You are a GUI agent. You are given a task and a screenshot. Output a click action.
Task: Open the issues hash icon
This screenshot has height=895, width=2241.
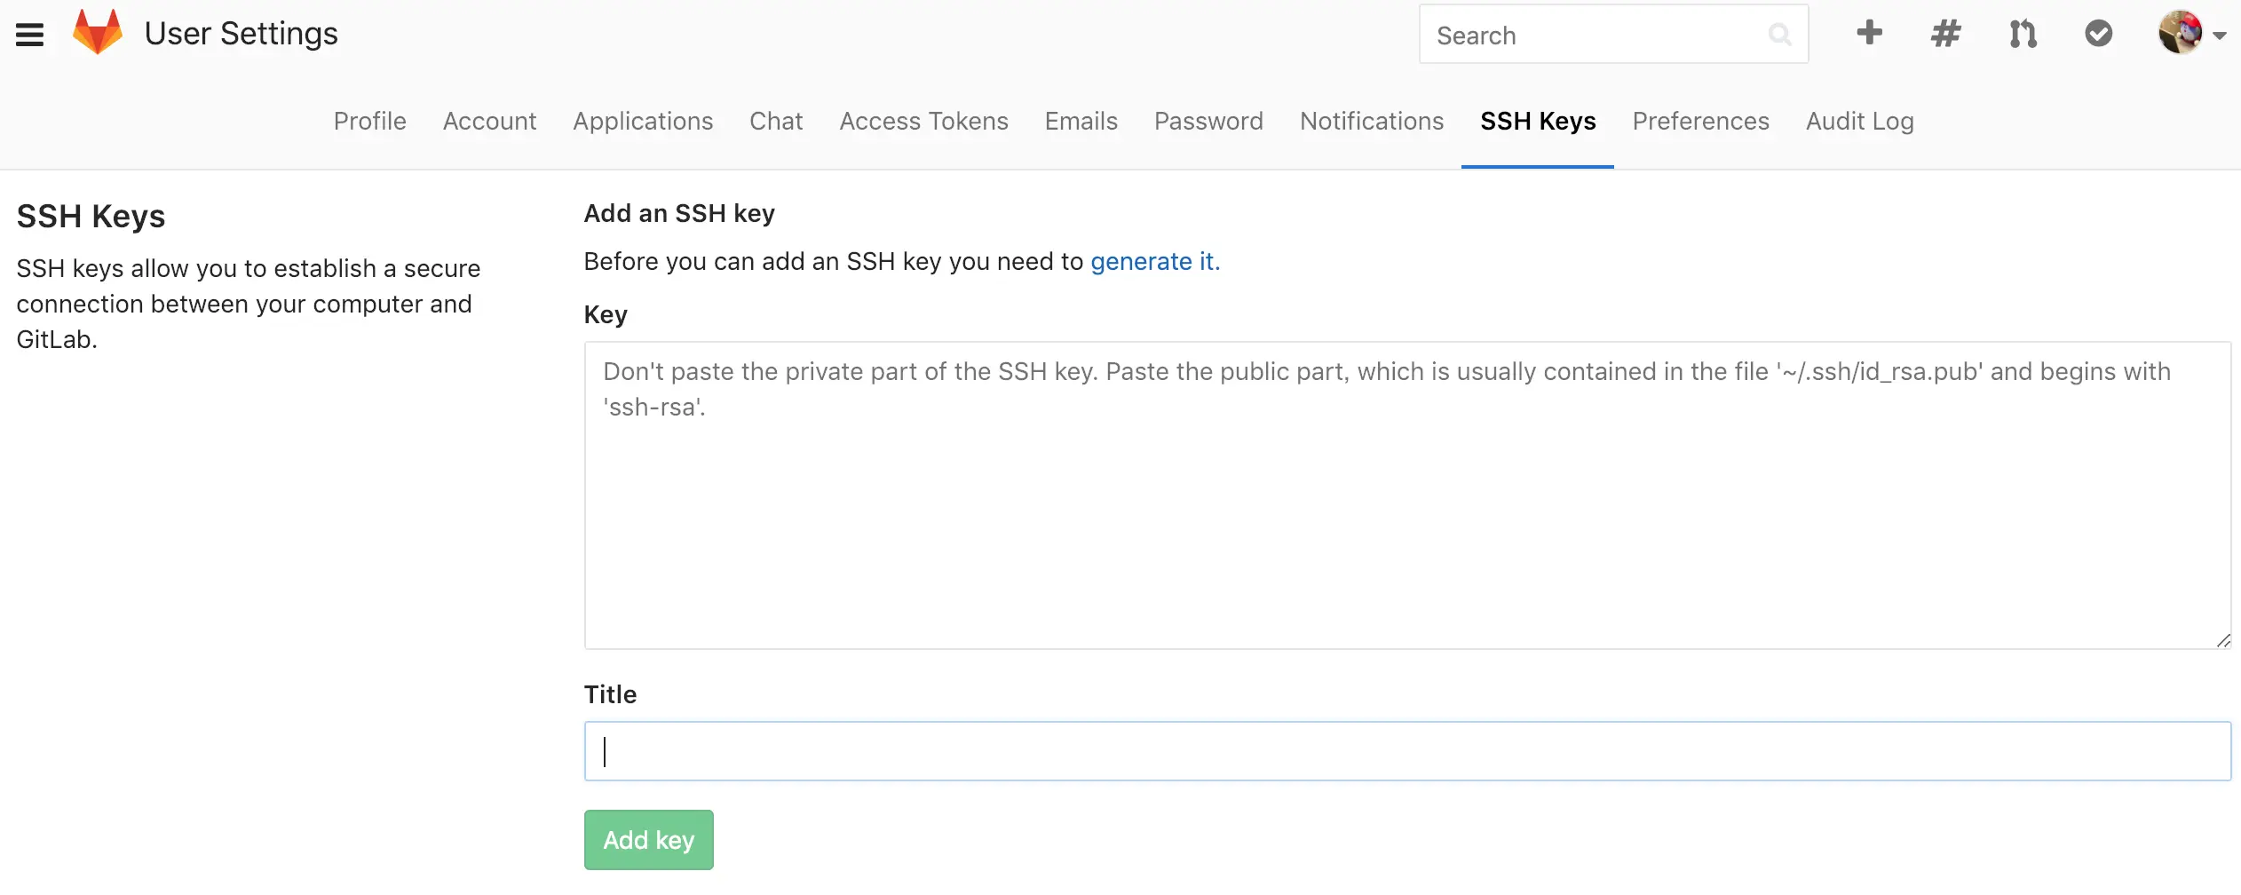pos(1945,34)
